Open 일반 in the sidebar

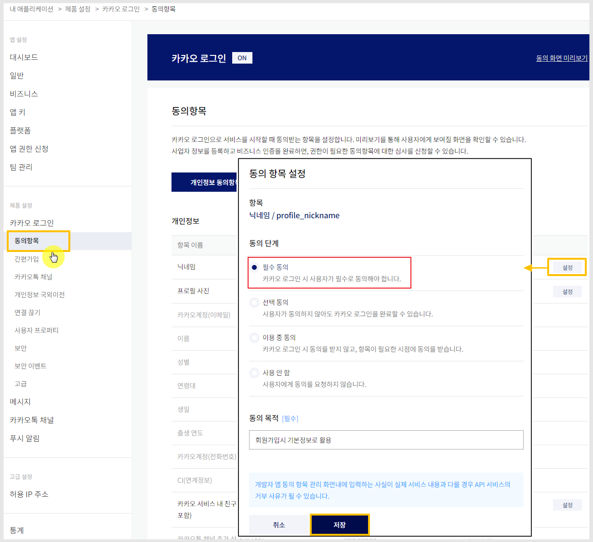17,76
